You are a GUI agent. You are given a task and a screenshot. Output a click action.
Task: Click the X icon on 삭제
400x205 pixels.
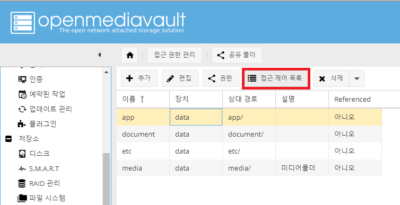322,79
